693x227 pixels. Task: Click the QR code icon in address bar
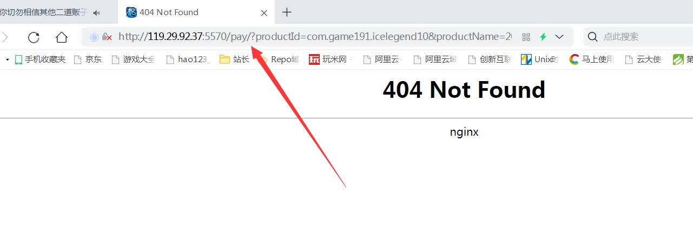[526, 37]
